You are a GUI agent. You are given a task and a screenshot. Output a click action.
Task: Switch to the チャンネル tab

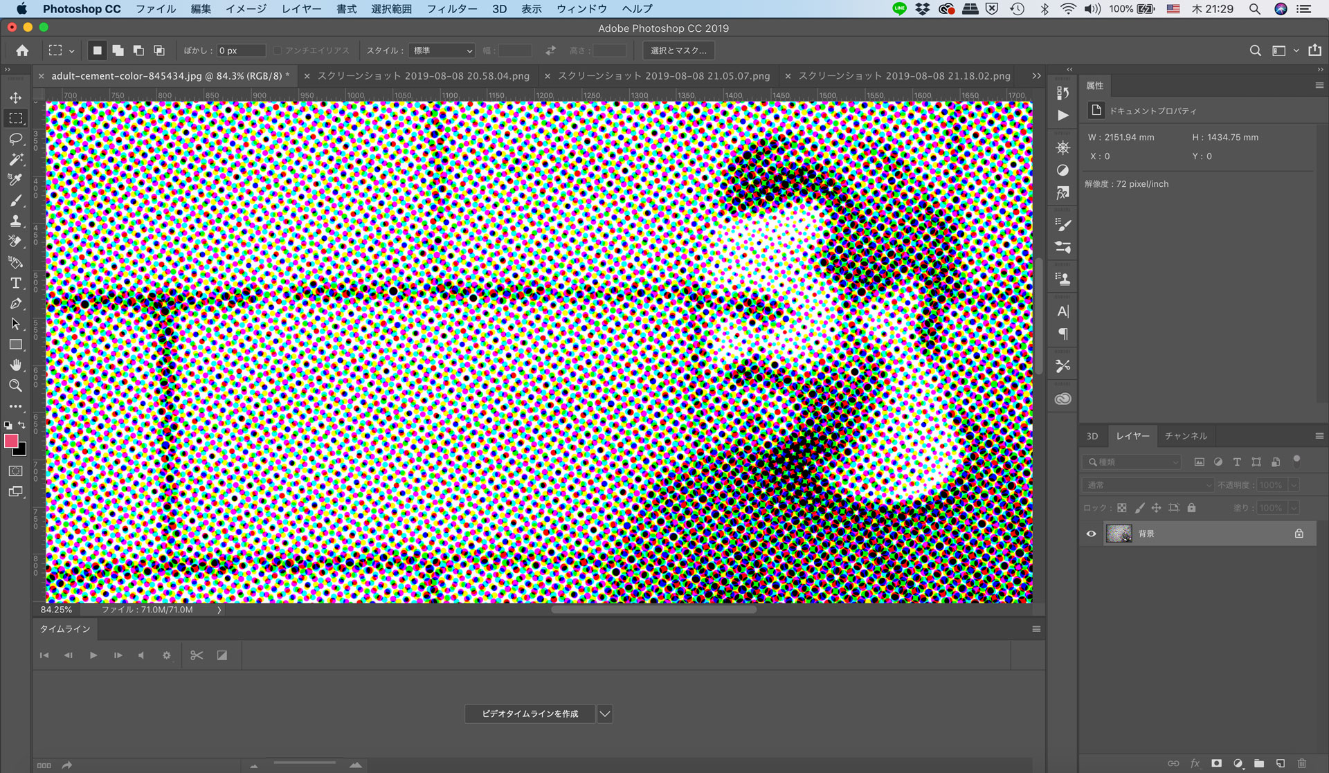pos(1187,435)
